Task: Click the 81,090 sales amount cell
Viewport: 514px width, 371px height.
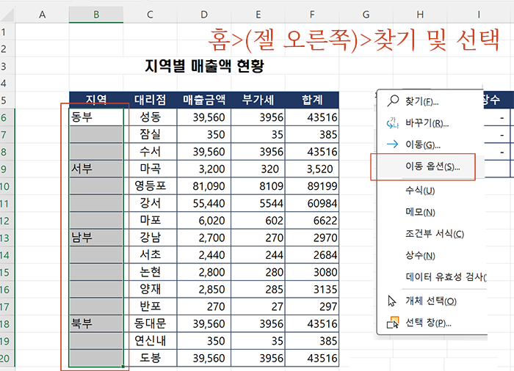Action: [204, 186]
